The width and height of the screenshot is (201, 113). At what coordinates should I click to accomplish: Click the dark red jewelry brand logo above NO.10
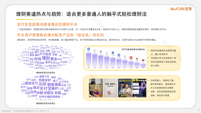tap(143, 60)
